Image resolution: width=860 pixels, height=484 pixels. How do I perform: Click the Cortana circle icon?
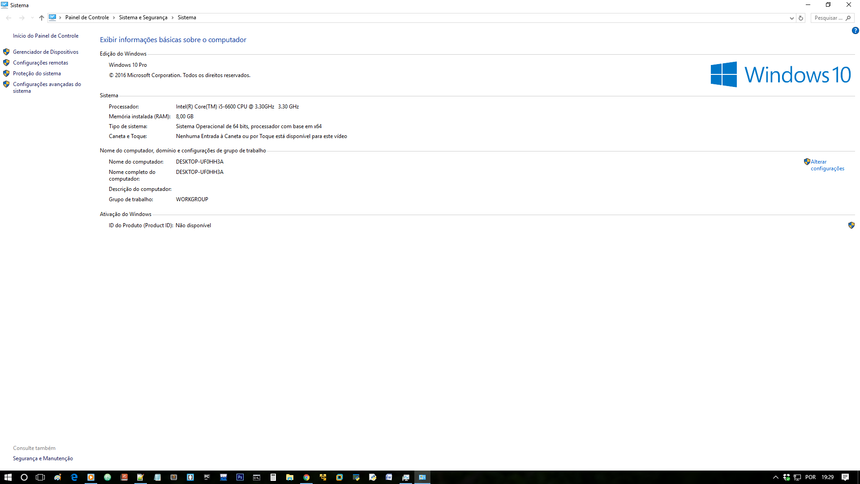pos(24,477)
